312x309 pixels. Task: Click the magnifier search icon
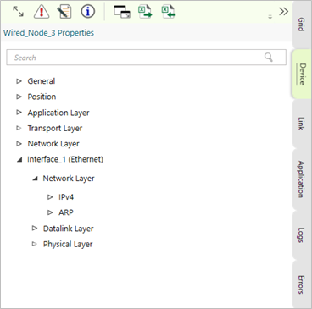point(269,58)
